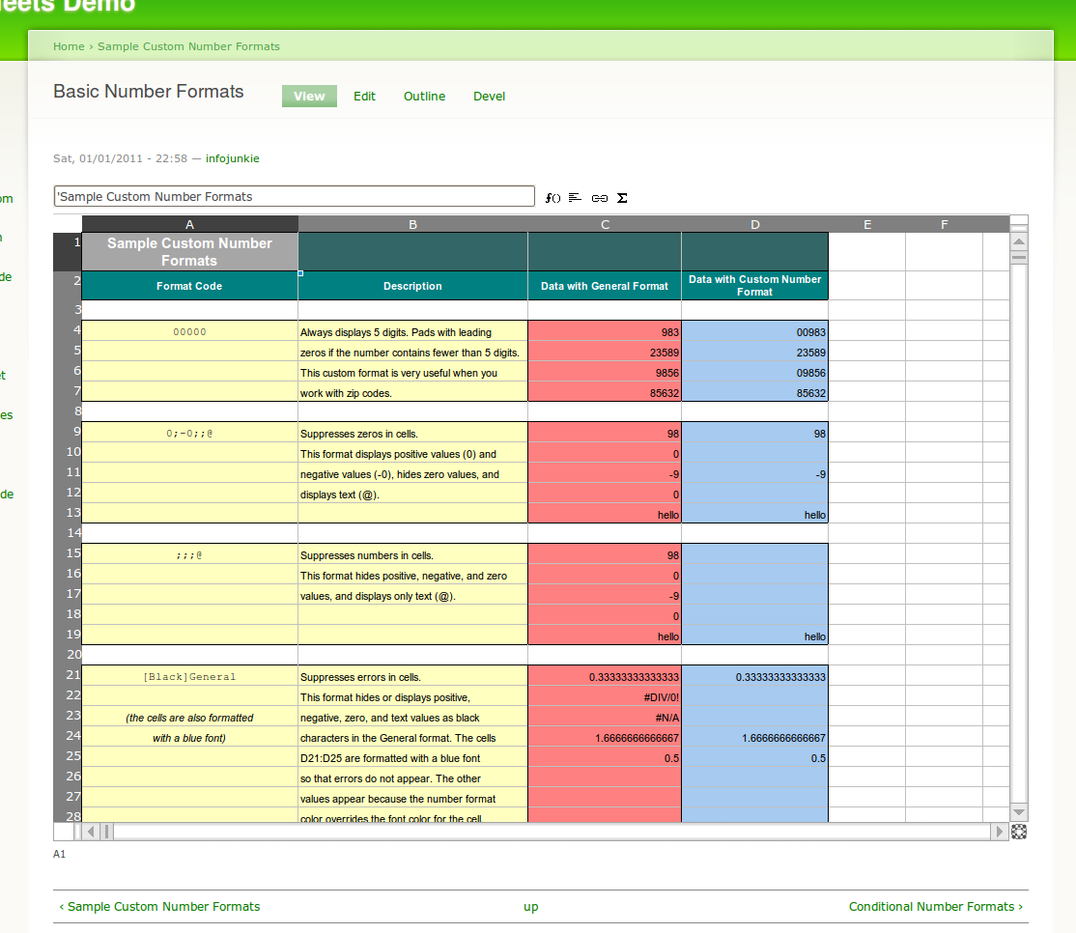Viewport: 1076px width, 933px height.
Task: Select 'Suppresses zeros in cells.' cell
Action: [413, 433]
